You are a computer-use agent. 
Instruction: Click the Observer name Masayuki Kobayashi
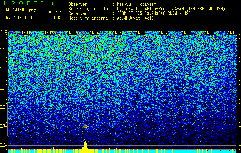pyautogui.click(x=138, y=4)
